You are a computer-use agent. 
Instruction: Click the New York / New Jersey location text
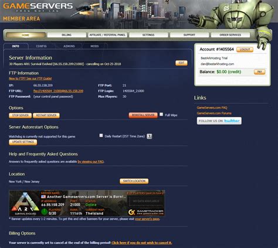pos(24,182)
